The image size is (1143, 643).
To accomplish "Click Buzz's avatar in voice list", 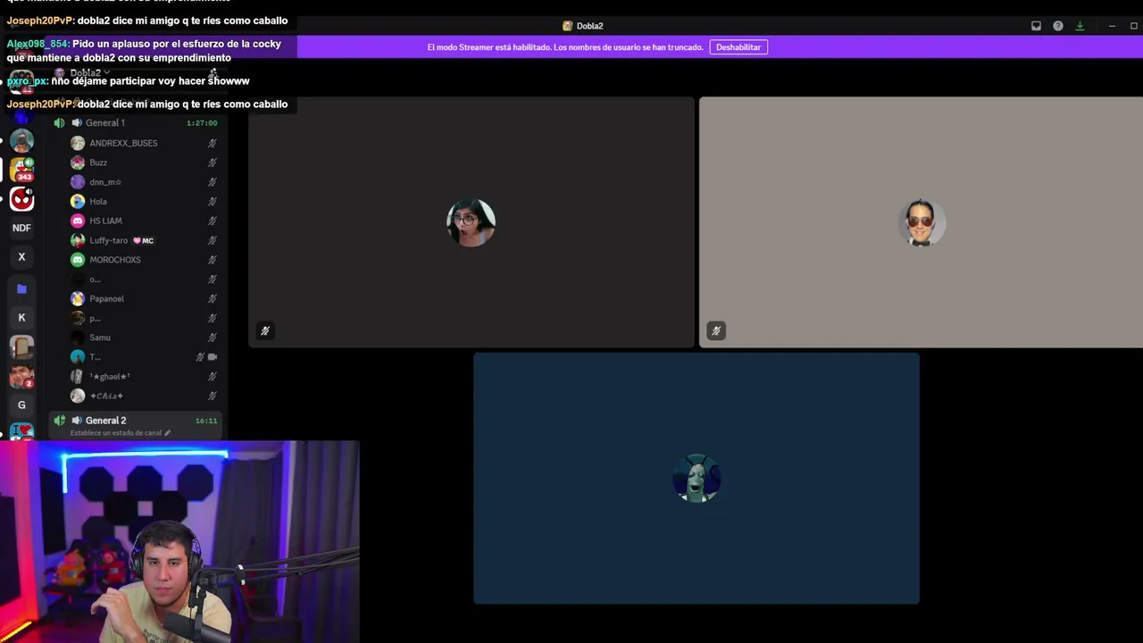I will (78, 163).
